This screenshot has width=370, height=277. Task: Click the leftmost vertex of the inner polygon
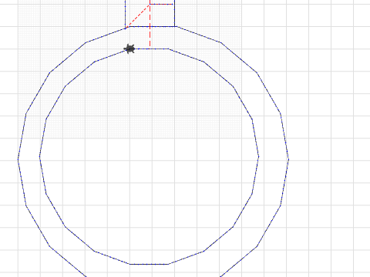click(39, 156)
